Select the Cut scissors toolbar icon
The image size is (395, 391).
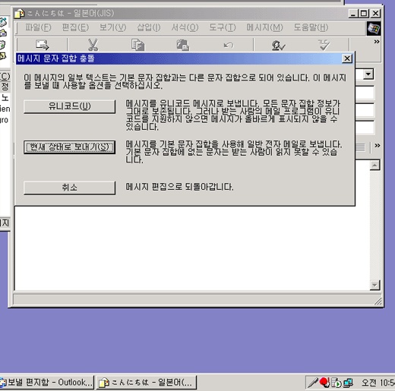[x=93, y=45]
